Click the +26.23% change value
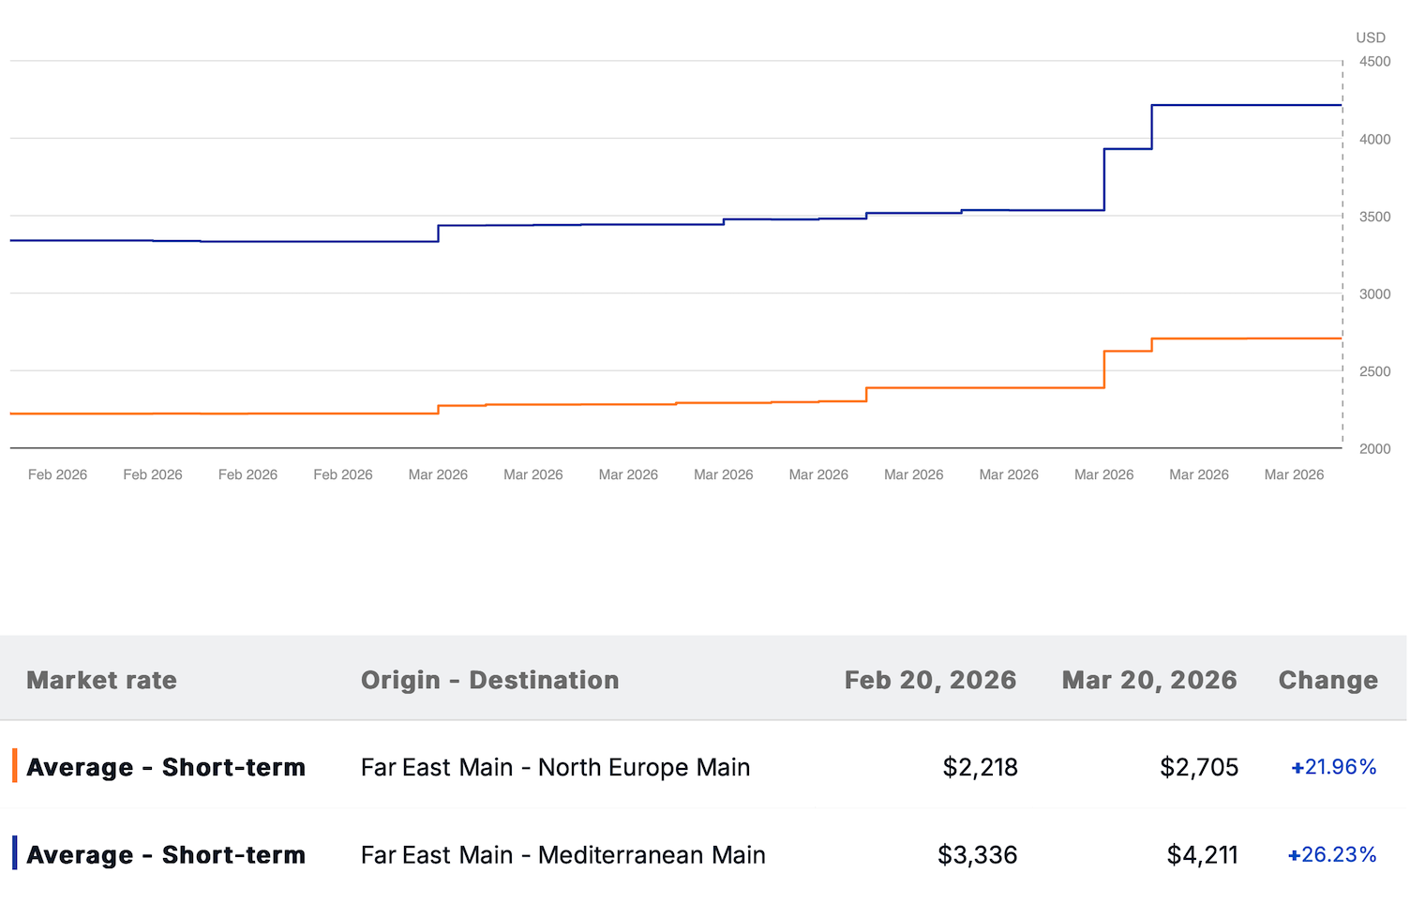The width and height of the screenshot is (1425, 903). click(x=1332, y=854)
